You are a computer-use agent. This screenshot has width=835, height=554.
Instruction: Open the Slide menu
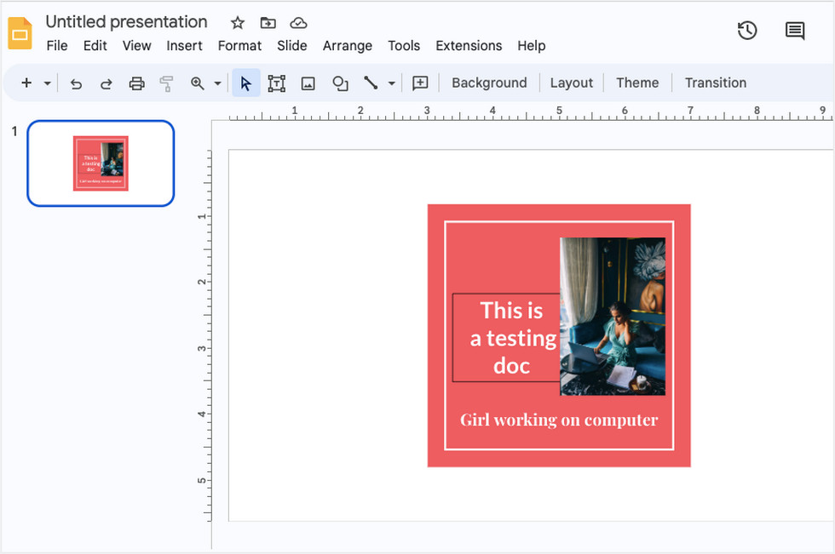coord(291,46)
